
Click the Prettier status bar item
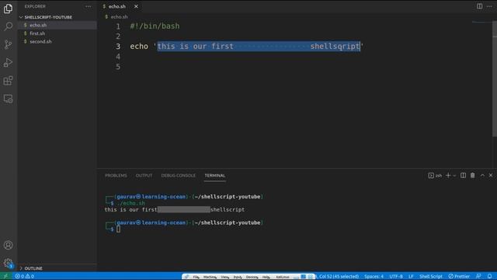[459, 276]
